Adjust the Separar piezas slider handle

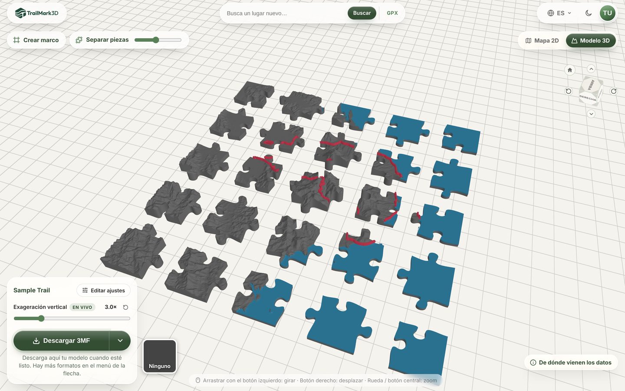coord(156,40)
